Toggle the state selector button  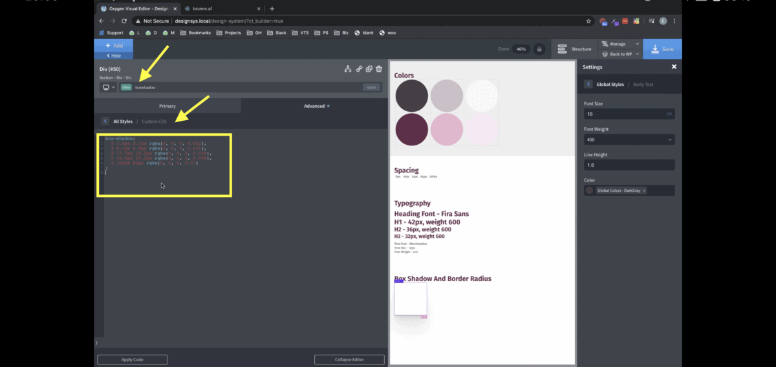371,87
